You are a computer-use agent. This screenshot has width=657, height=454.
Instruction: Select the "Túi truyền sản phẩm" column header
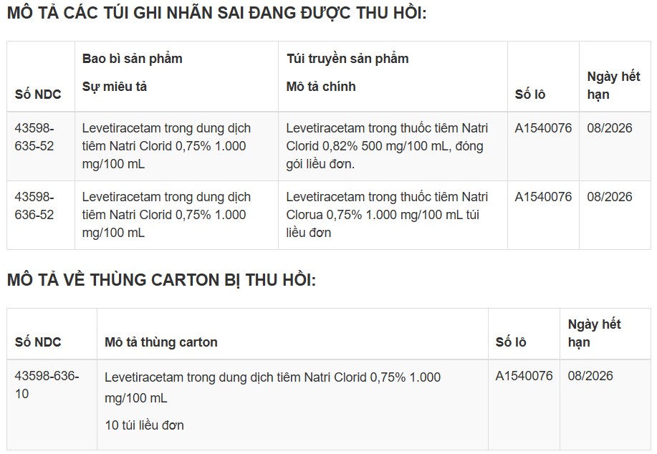(347, 59)
